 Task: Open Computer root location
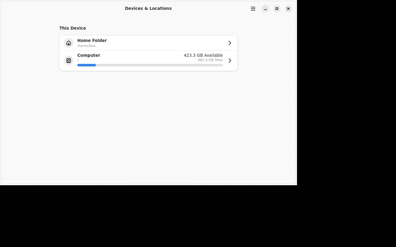148,61
